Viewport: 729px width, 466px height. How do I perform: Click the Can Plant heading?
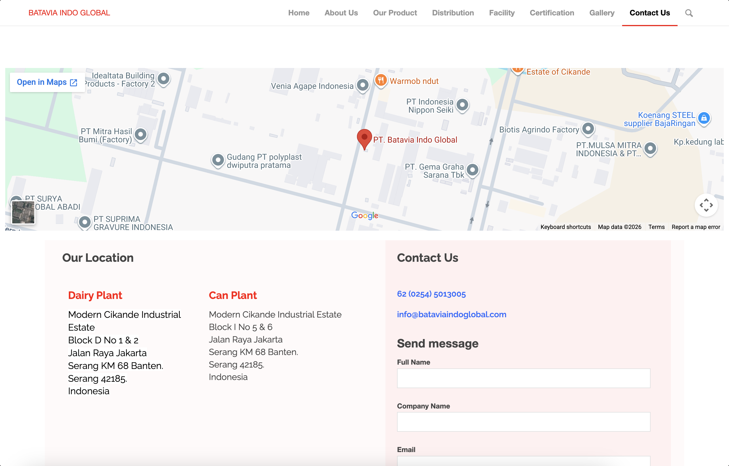pyautogui.click(x=233, y=295)
